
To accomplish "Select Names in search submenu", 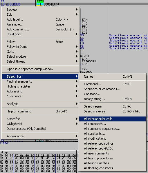I will pyautogui.click(x=112, y=77).
